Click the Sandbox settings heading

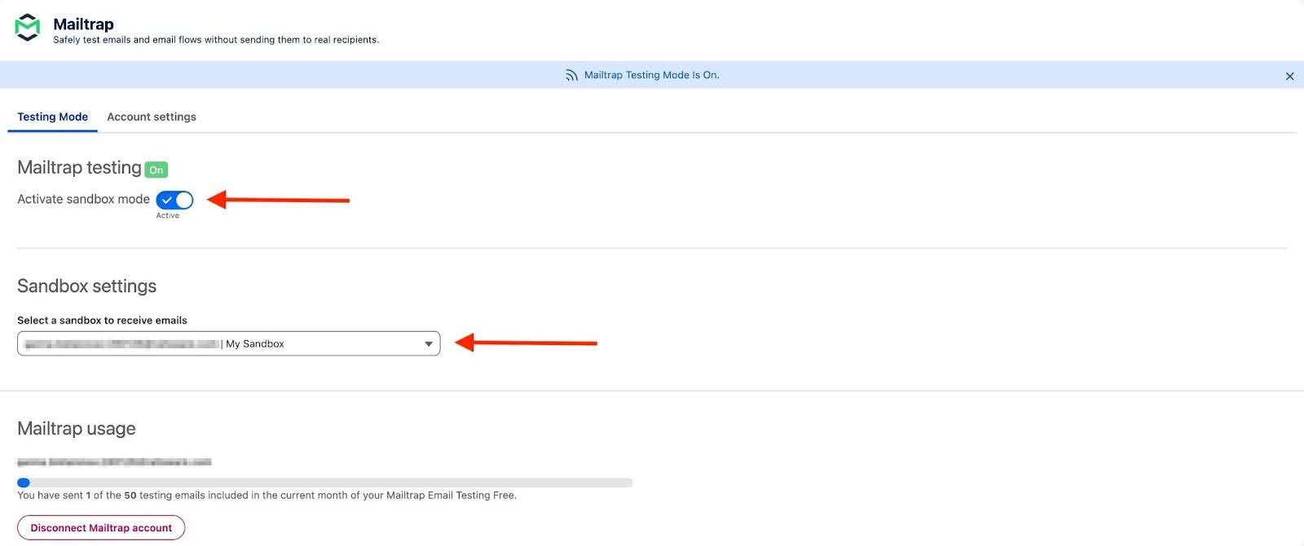coord(86,286)
